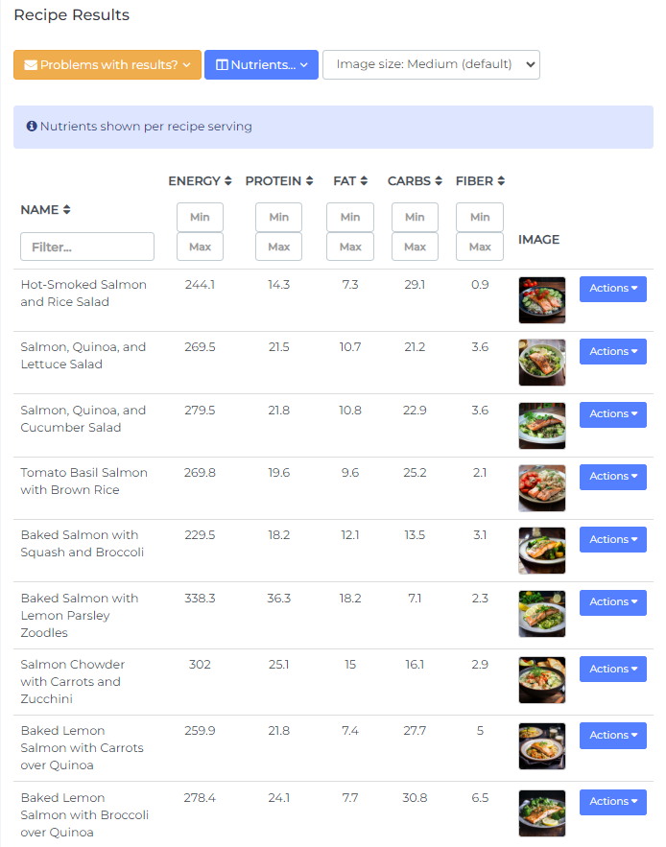This screenshot has height=847, width=666.
Task: Open the Tomato Basil Salmon recipe image
Action: tap(541, 487)
